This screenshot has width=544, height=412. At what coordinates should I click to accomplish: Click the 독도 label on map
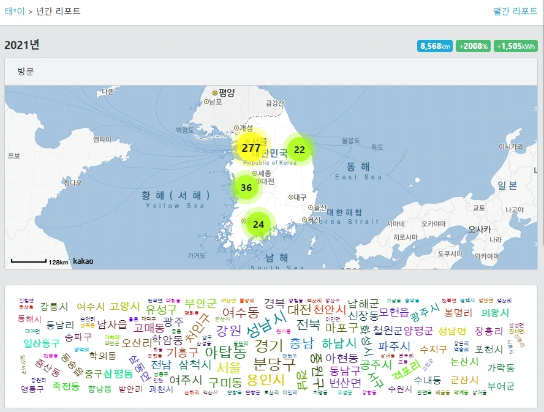pyautogui.click(x=377, y=147)
